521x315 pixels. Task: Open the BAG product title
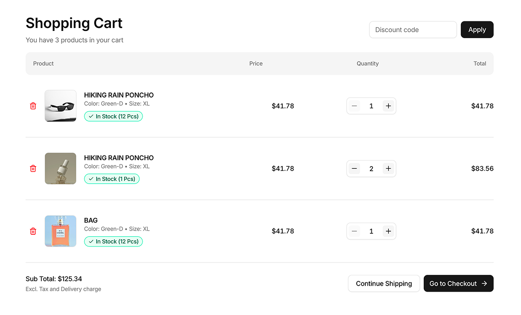pyautogui.click(x=91, y=220)
